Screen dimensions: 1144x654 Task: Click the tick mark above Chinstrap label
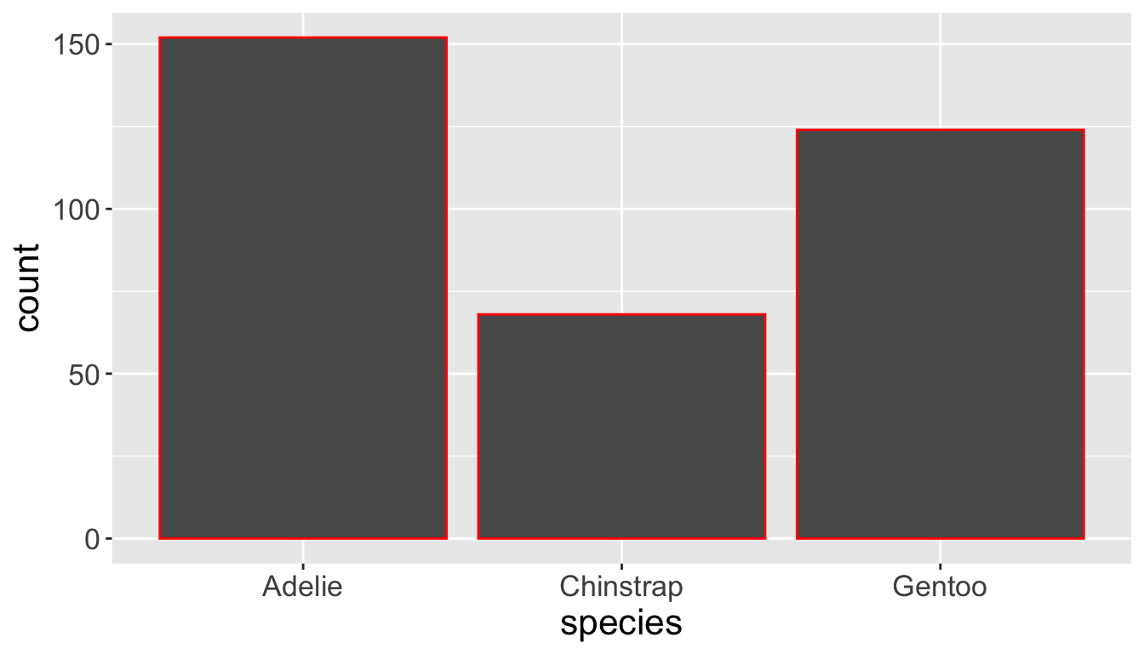621,567
